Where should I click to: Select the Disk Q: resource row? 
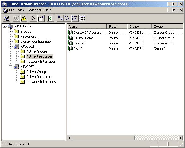click(x=125, y=43)
